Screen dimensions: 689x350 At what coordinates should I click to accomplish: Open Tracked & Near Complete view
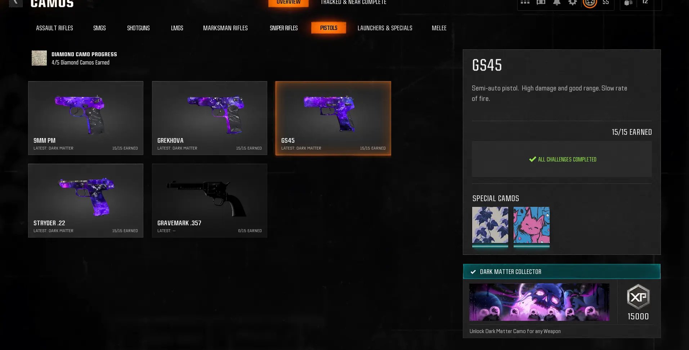point(353,3)
